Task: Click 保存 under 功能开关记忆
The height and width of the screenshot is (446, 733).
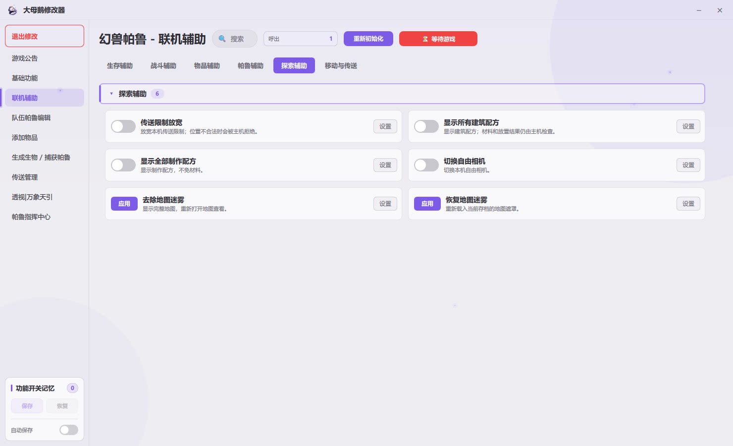Action: pyautogui.click(x=27, y=406)
